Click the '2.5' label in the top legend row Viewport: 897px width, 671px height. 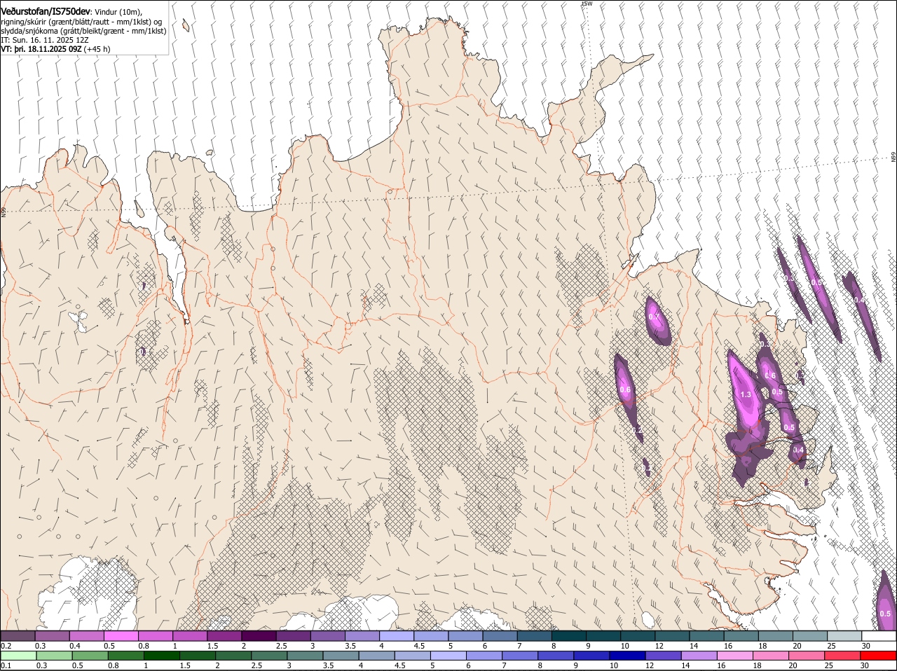281,646
